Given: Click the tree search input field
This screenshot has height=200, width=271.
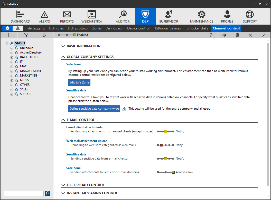Looking at the screenshot, I should point(24,193).
